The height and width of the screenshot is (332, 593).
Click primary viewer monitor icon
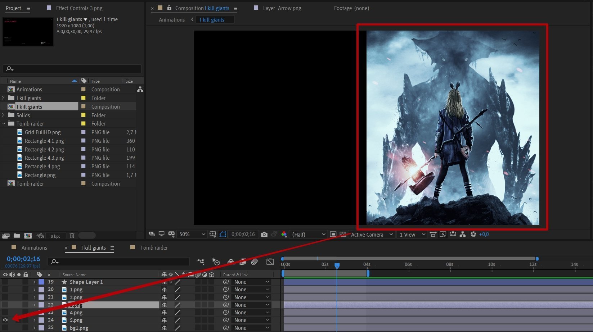point(161,234)
